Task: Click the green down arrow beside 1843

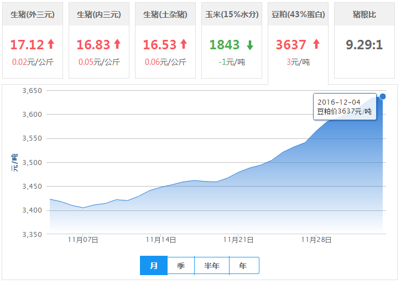Action: (x=250, y=45)
